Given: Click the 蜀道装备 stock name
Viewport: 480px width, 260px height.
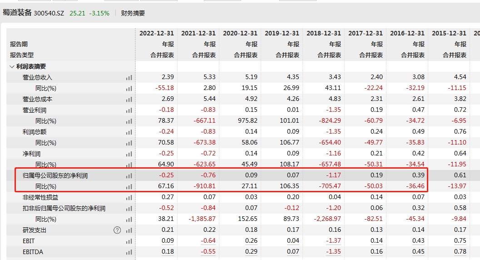Looking at the screenshot, I should (x=17, y=13).
